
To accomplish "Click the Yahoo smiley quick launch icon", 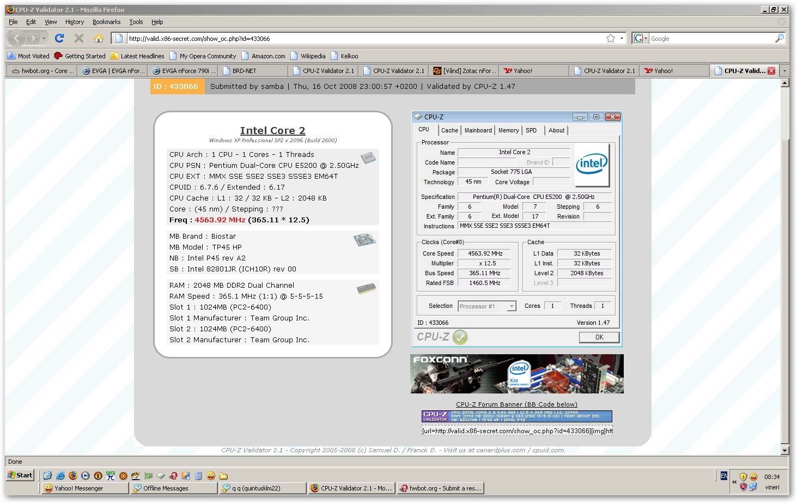I will (211, 476).
